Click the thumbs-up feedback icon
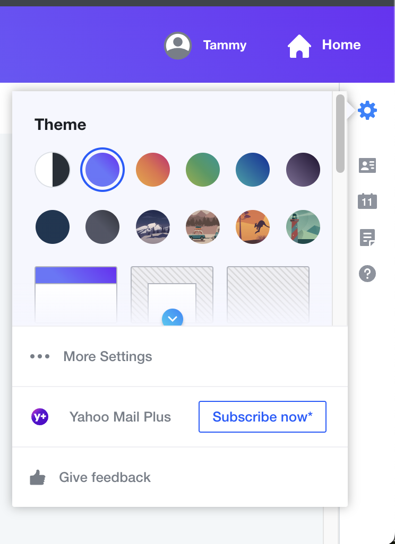This screenshot has width=395, height=544. click(38, 477)
